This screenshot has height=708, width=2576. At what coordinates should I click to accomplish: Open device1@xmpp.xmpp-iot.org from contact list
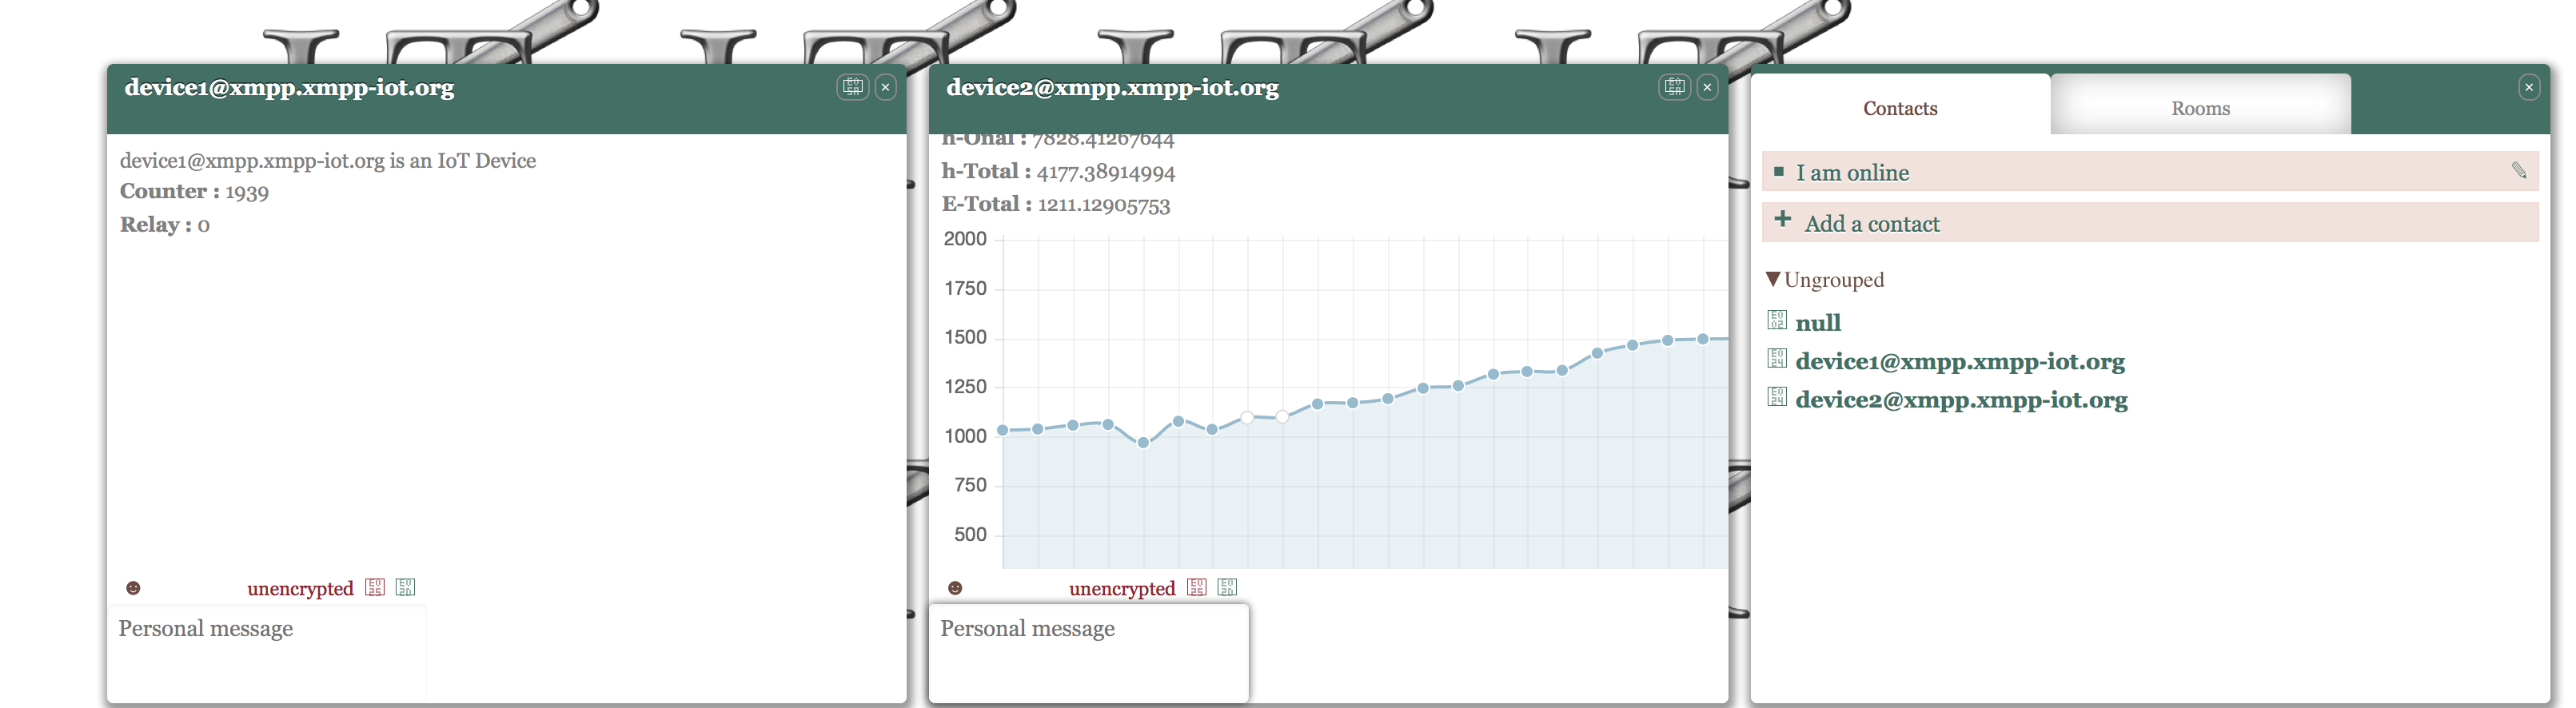click(x=1960, y=362)
